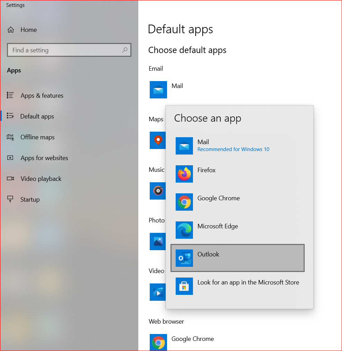The width and height of the screenshot is (342, 351).
Task: Click the Startup sidebar icon
Action: pos(10,199)
